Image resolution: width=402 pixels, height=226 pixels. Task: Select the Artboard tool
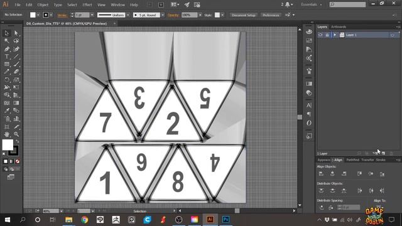[x=7, y=127]
